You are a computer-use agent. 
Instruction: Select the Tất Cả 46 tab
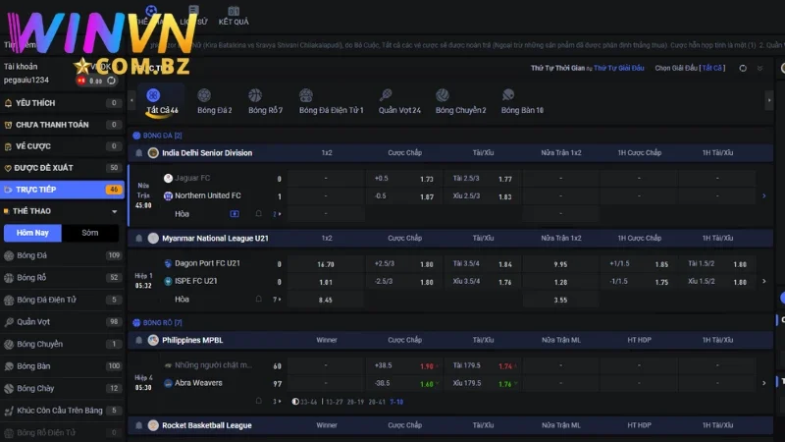(161, 101)
